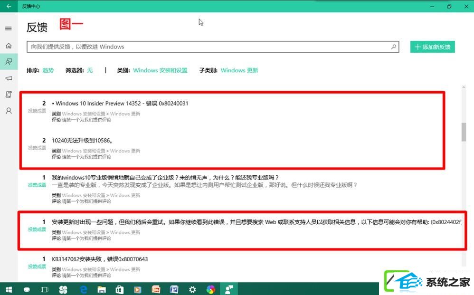
Task: Select the Feedback sidebar icon
Action: [9, 62]
